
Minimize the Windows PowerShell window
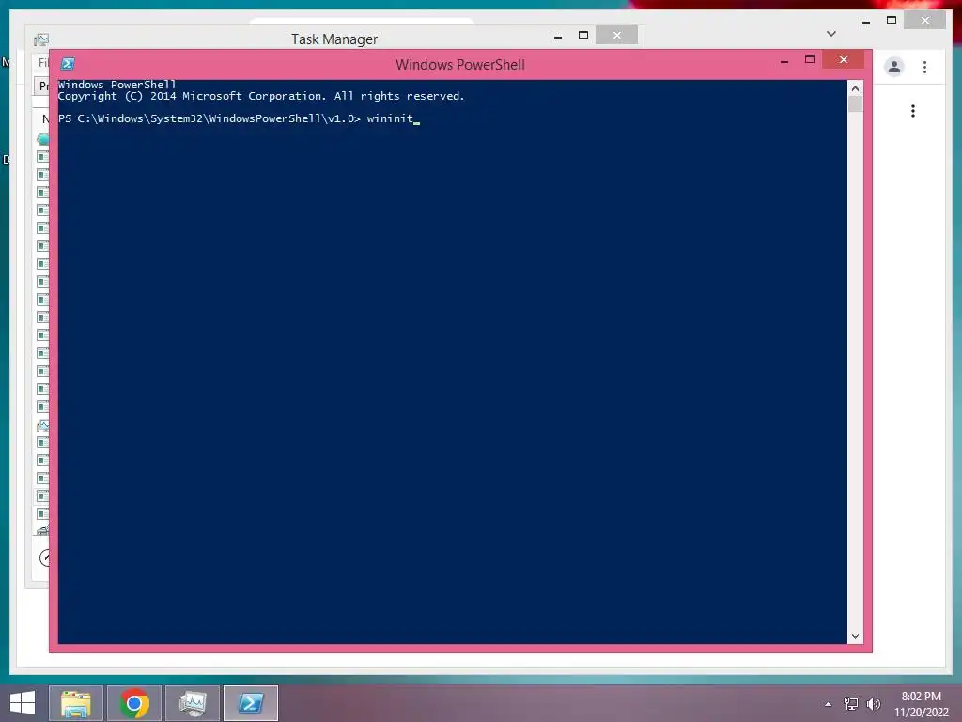[784, 61]
